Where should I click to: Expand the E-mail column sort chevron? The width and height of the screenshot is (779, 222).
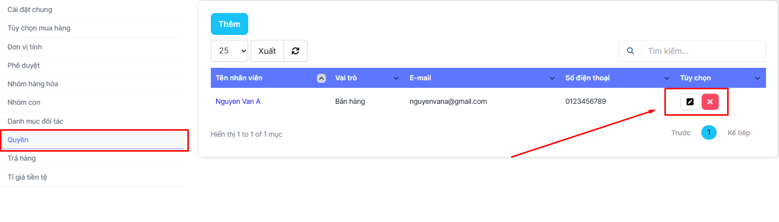(552, 78)
